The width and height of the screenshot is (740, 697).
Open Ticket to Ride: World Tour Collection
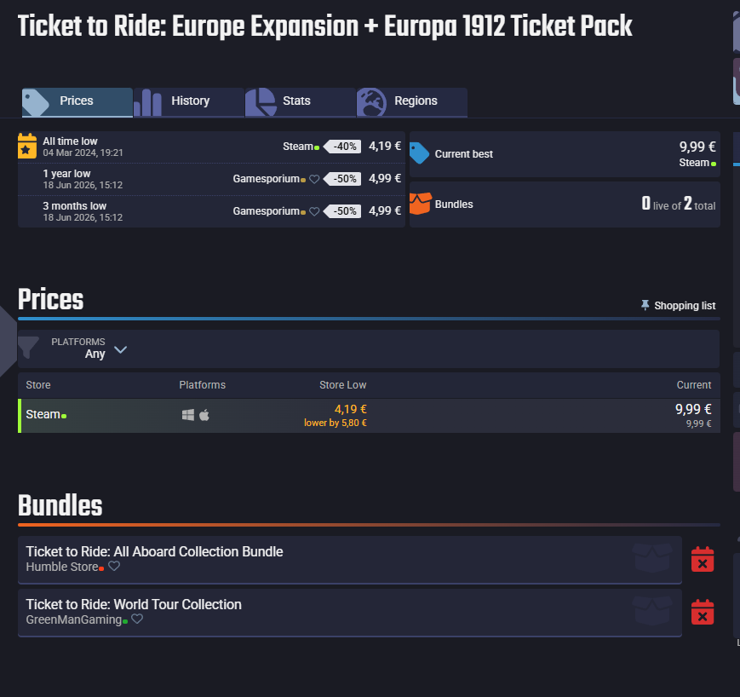pyautogui.click(x=134, y=604)
